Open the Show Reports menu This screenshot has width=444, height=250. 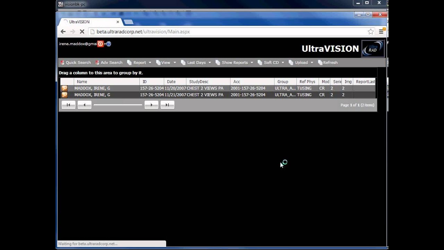pyautogui.click(x=234, y=62)
